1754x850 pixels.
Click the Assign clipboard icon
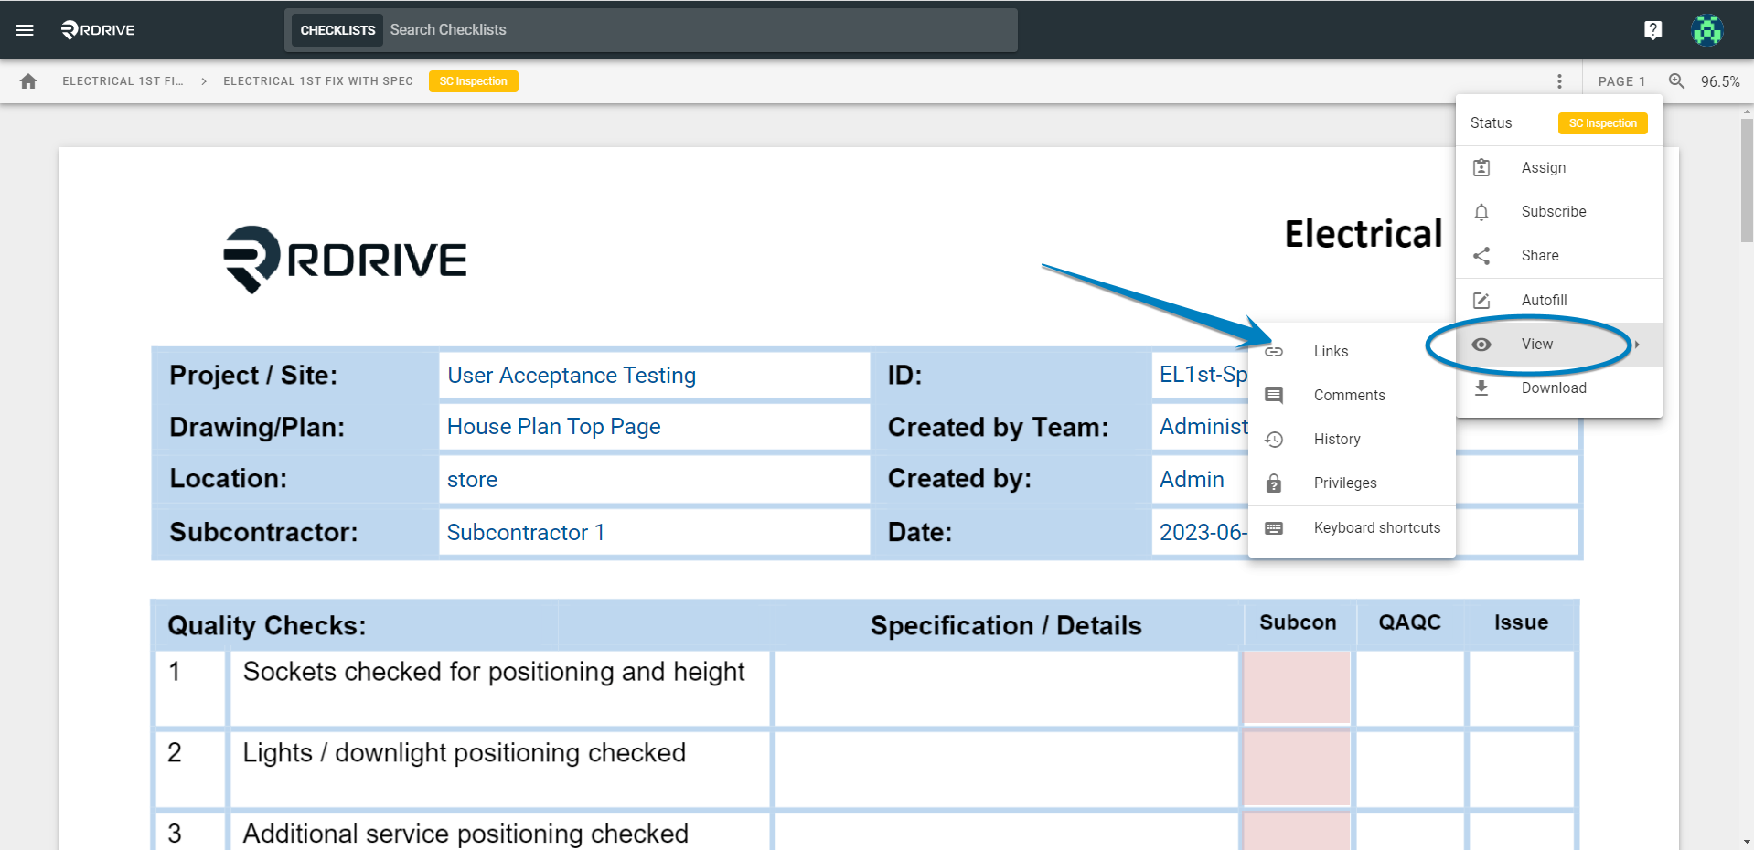[x=1481, y=167]
